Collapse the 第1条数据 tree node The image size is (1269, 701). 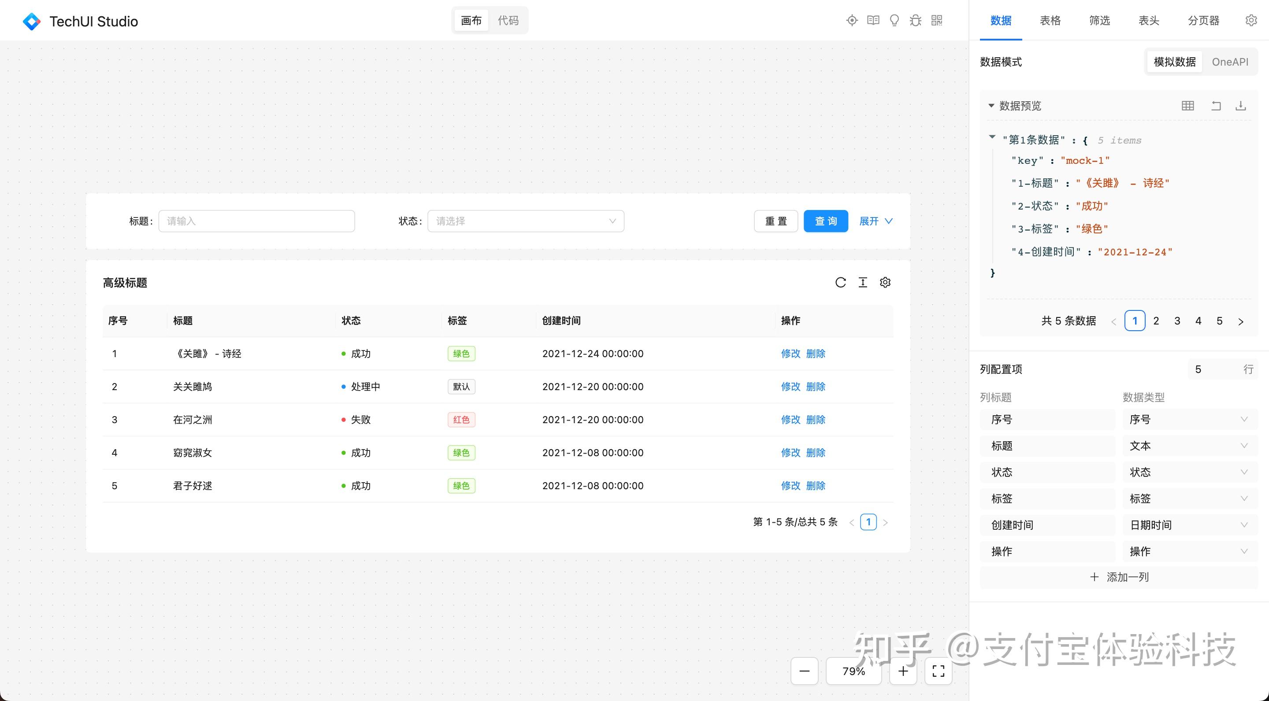992,138
